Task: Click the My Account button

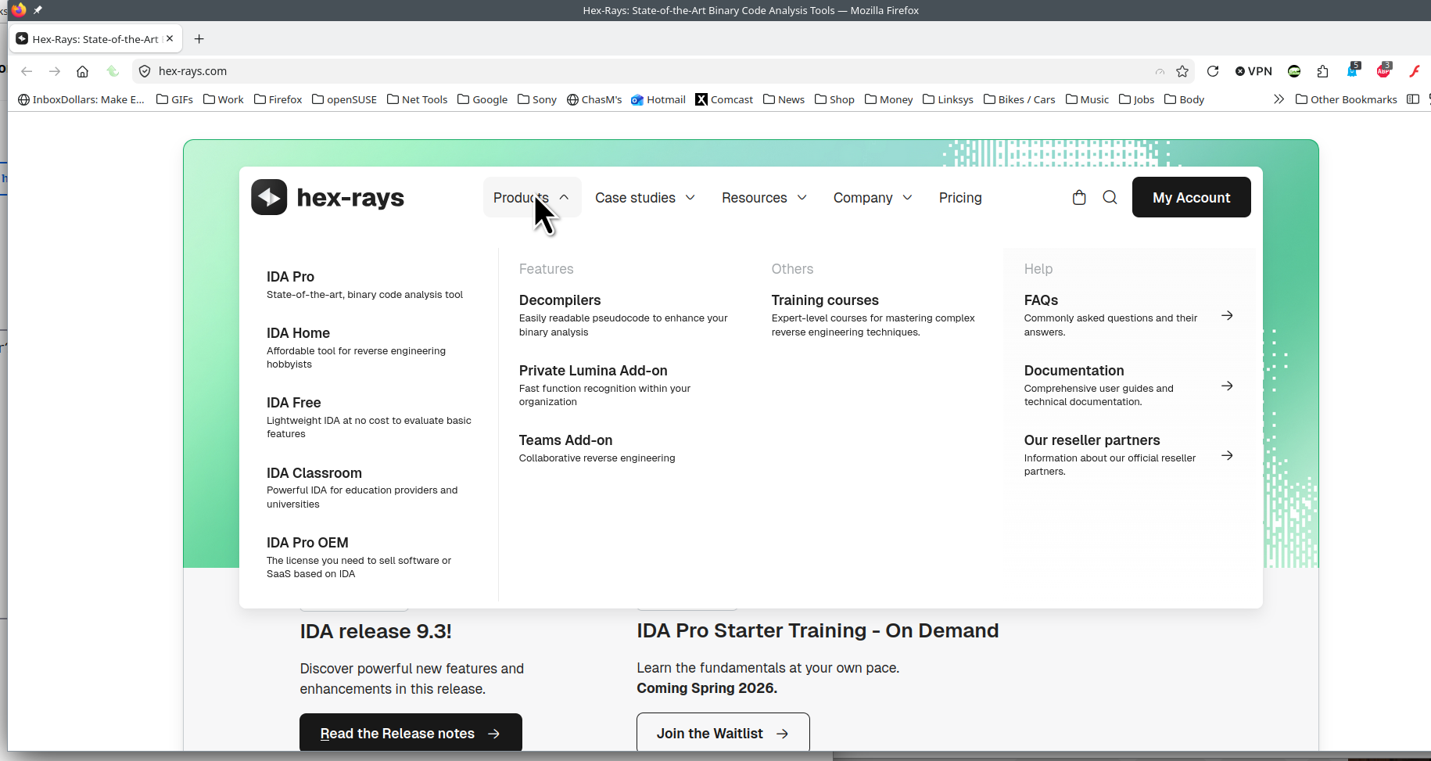Action: (x=1191, y=197)
